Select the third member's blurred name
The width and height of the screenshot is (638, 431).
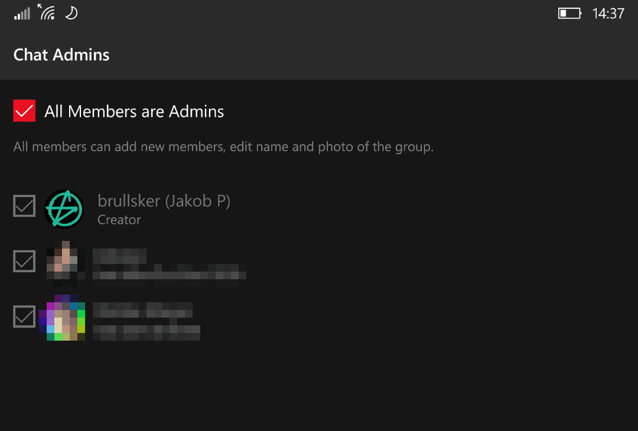[142, 310]
